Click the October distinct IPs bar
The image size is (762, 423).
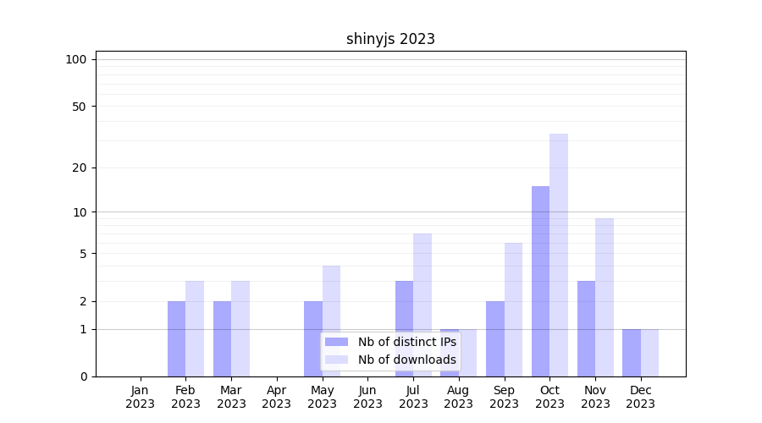click(x=540, y=281)
